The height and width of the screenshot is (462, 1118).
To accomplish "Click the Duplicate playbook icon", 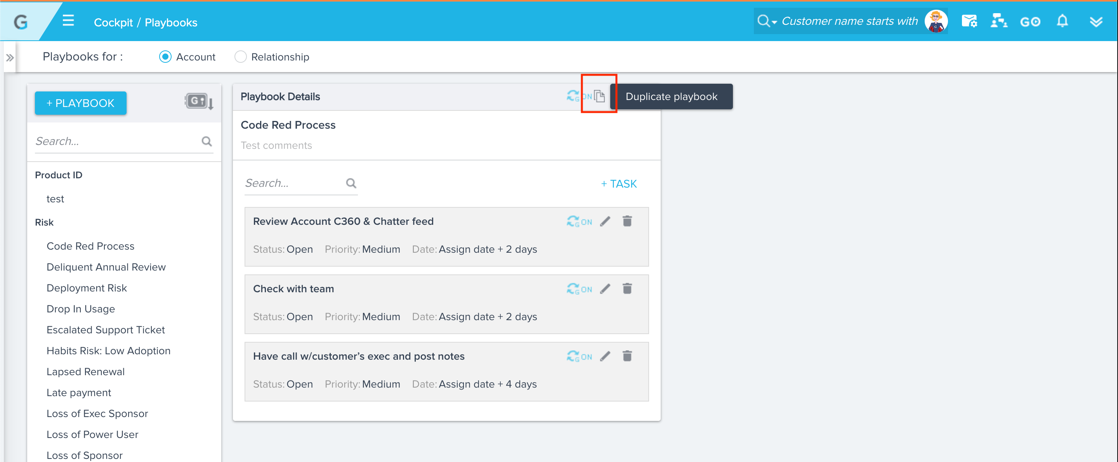I will [599, 96].
